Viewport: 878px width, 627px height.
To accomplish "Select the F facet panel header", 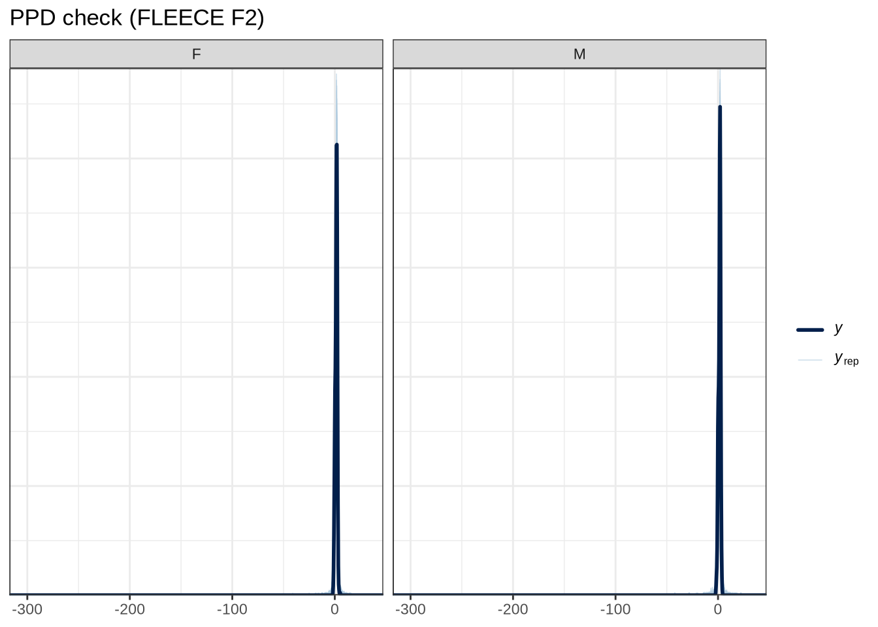I will (196, 54).
